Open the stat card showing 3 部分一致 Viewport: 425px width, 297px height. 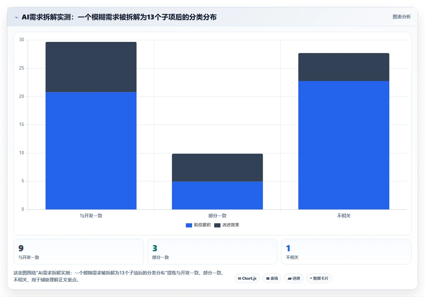point(212,252)
